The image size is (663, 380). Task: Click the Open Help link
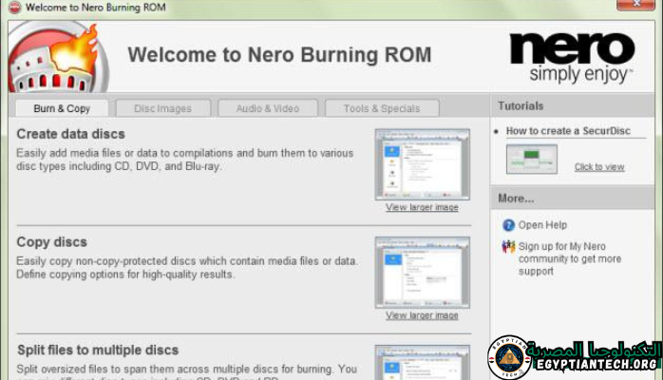(542, 225)
